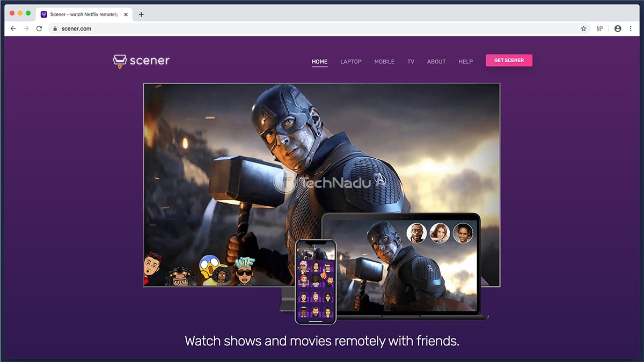Select the Scener browser tab
The width and height of the screenshot is (644, 362).
tap(84, 14)
